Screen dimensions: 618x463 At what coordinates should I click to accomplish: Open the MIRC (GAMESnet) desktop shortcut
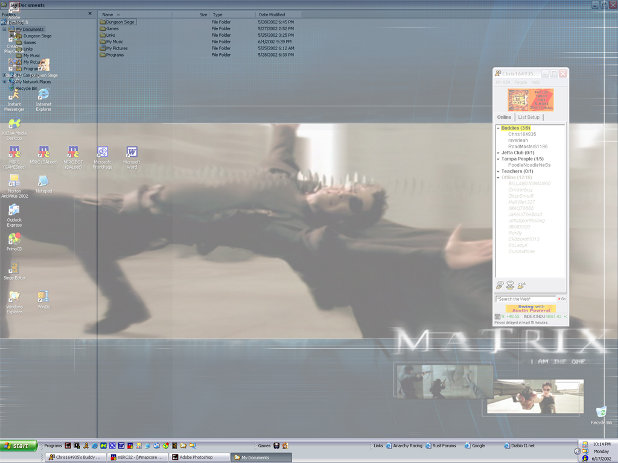pyautogui.click(x=14, y=157)
